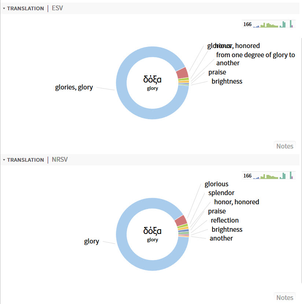Collapse the ESV Translation section

pos(4,8)
